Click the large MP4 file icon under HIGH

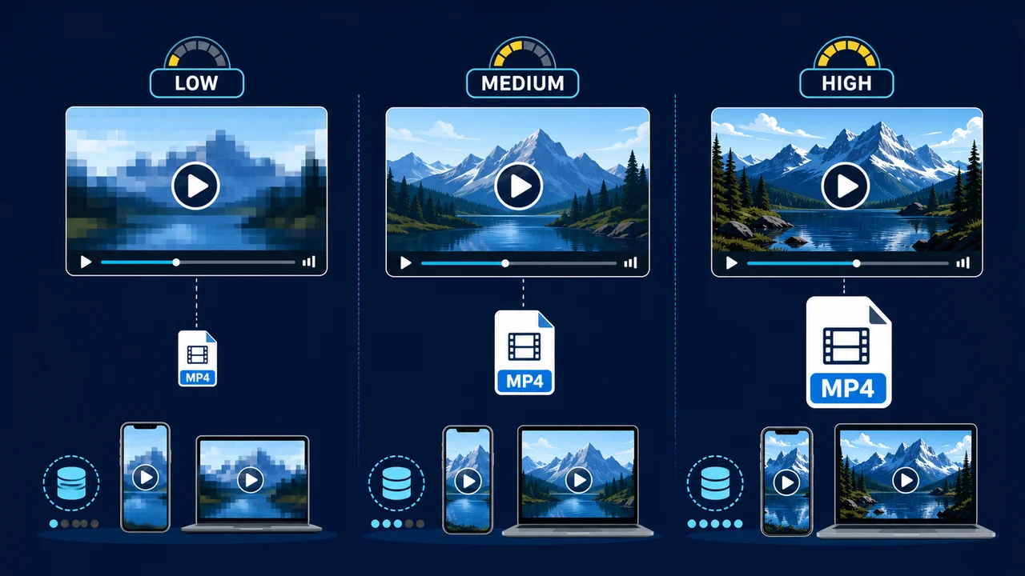tap(848, 352)
